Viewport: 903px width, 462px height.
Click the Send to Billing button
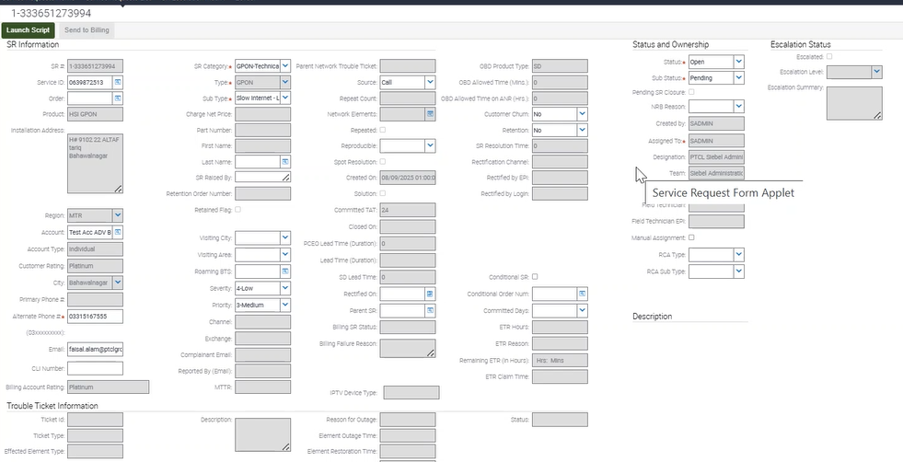(87, 30)
